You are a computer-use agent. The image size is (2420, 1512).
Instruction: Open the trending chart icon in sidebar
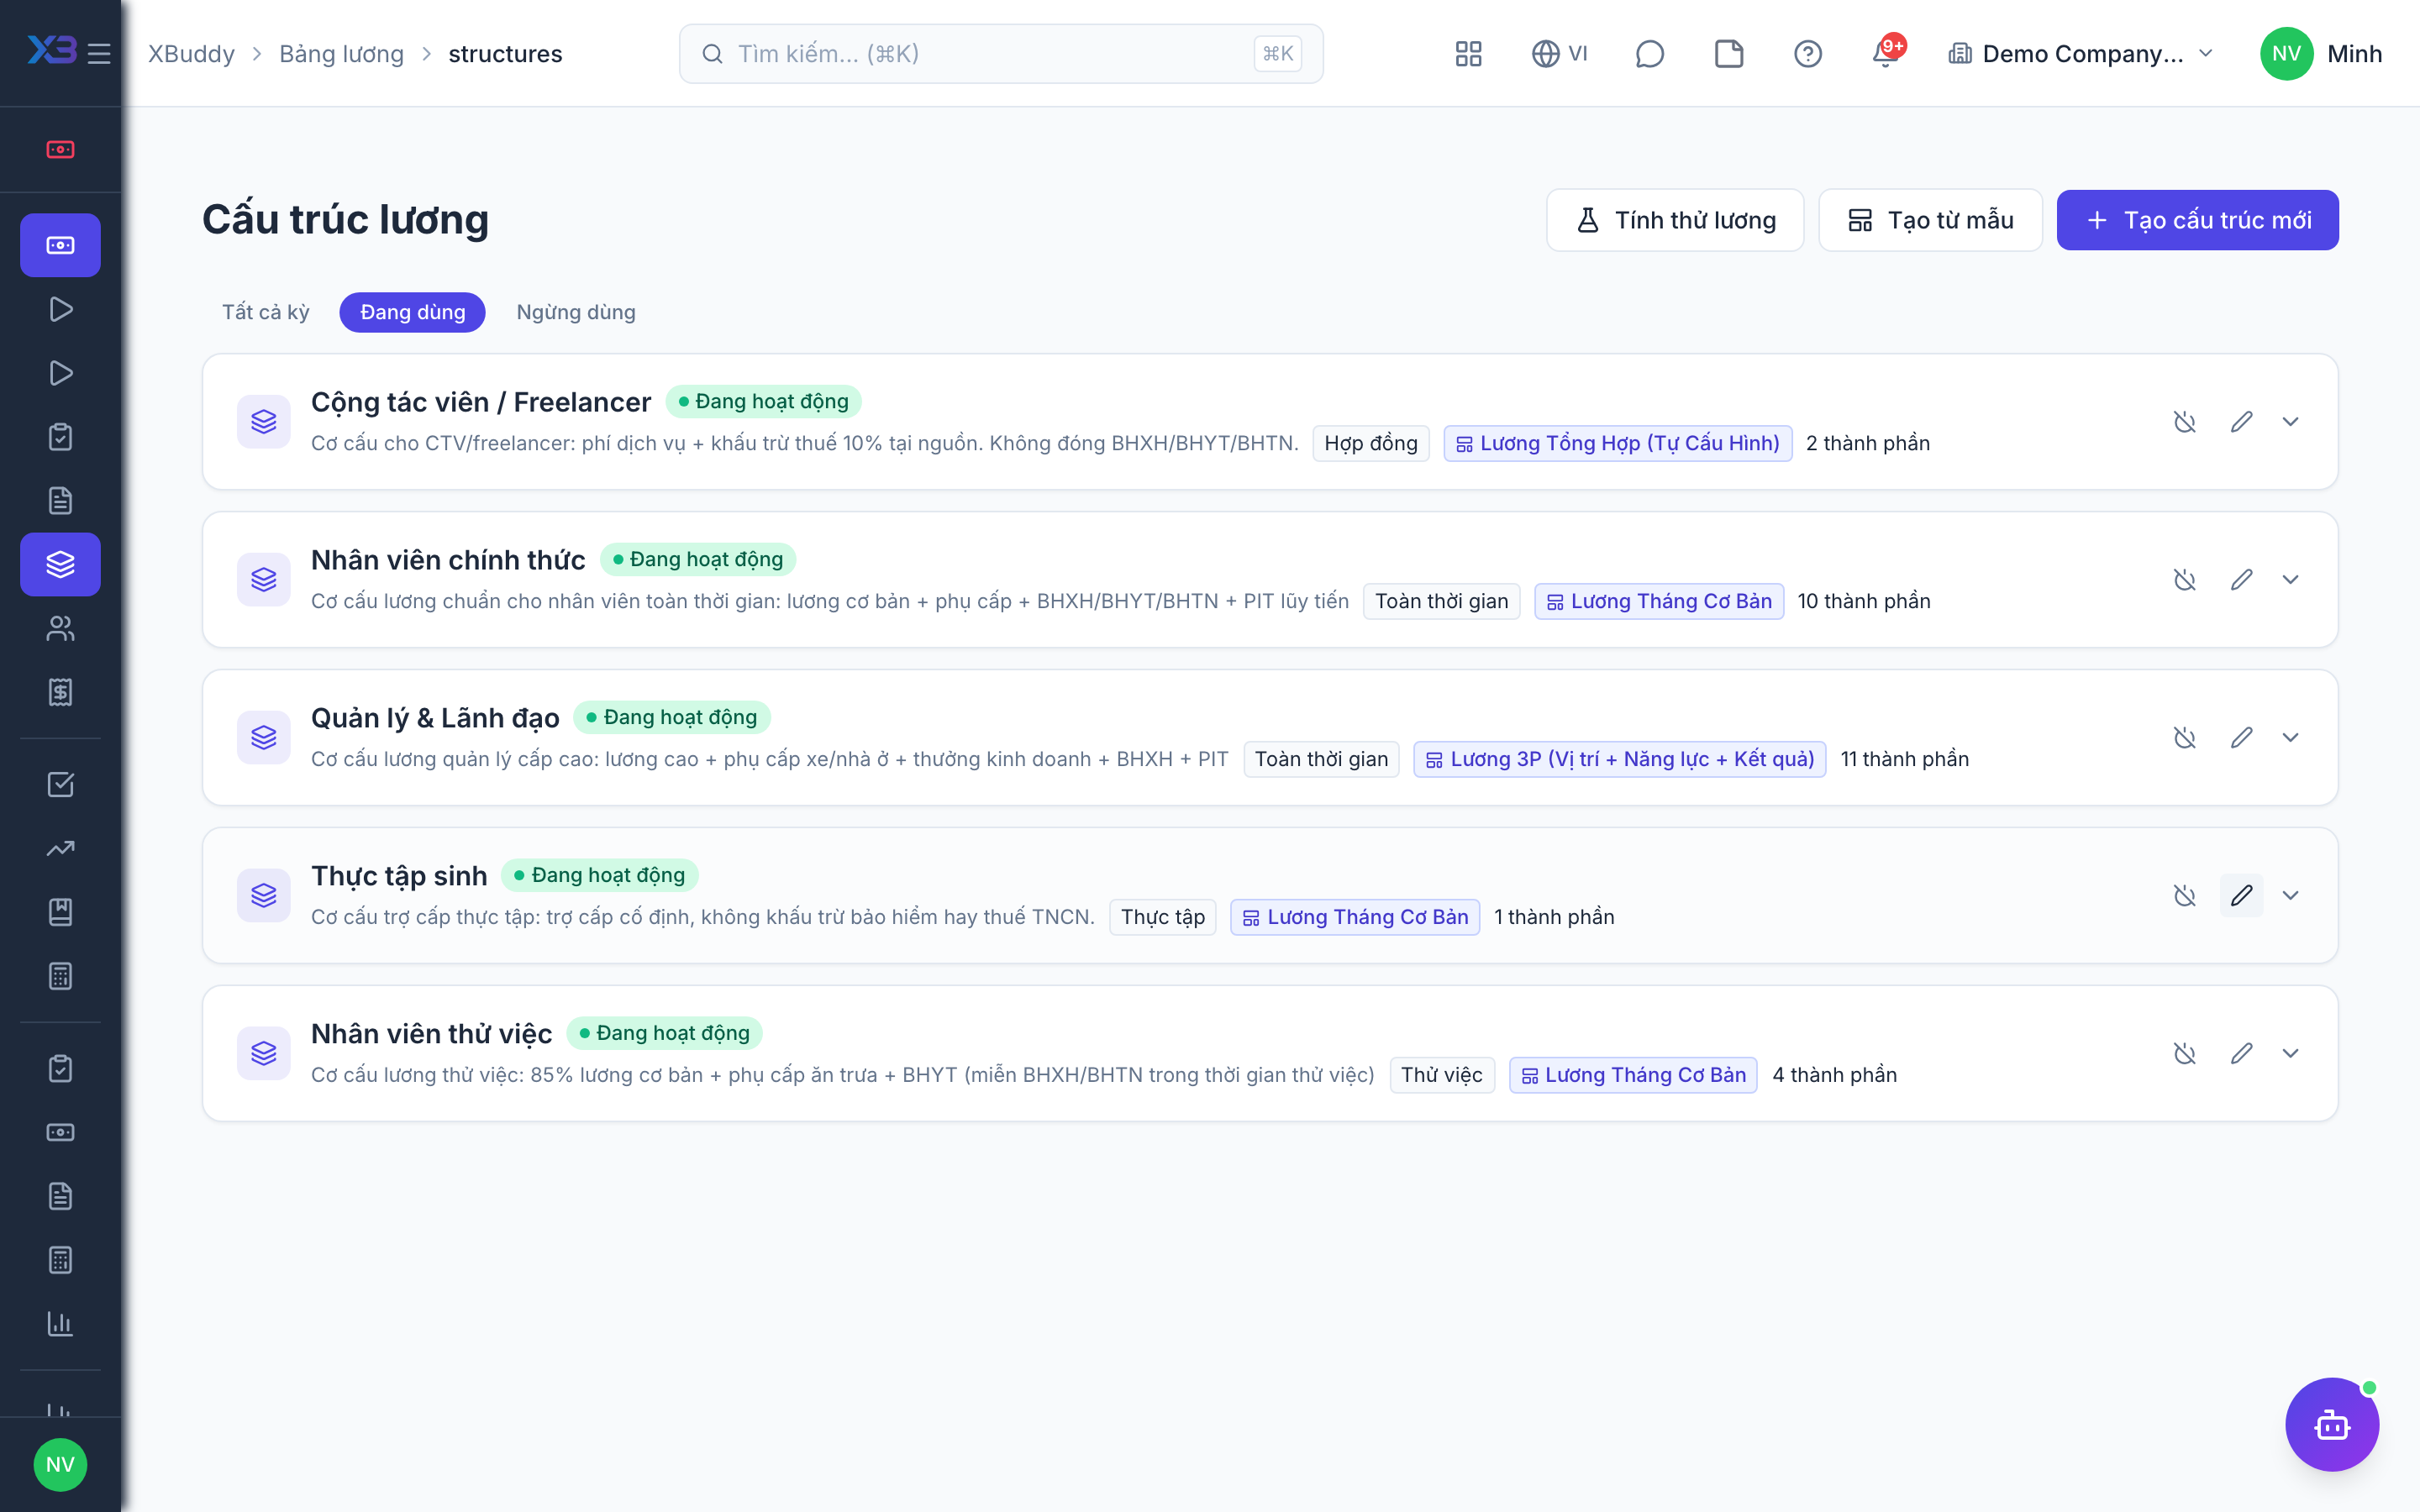pos(60,848)
